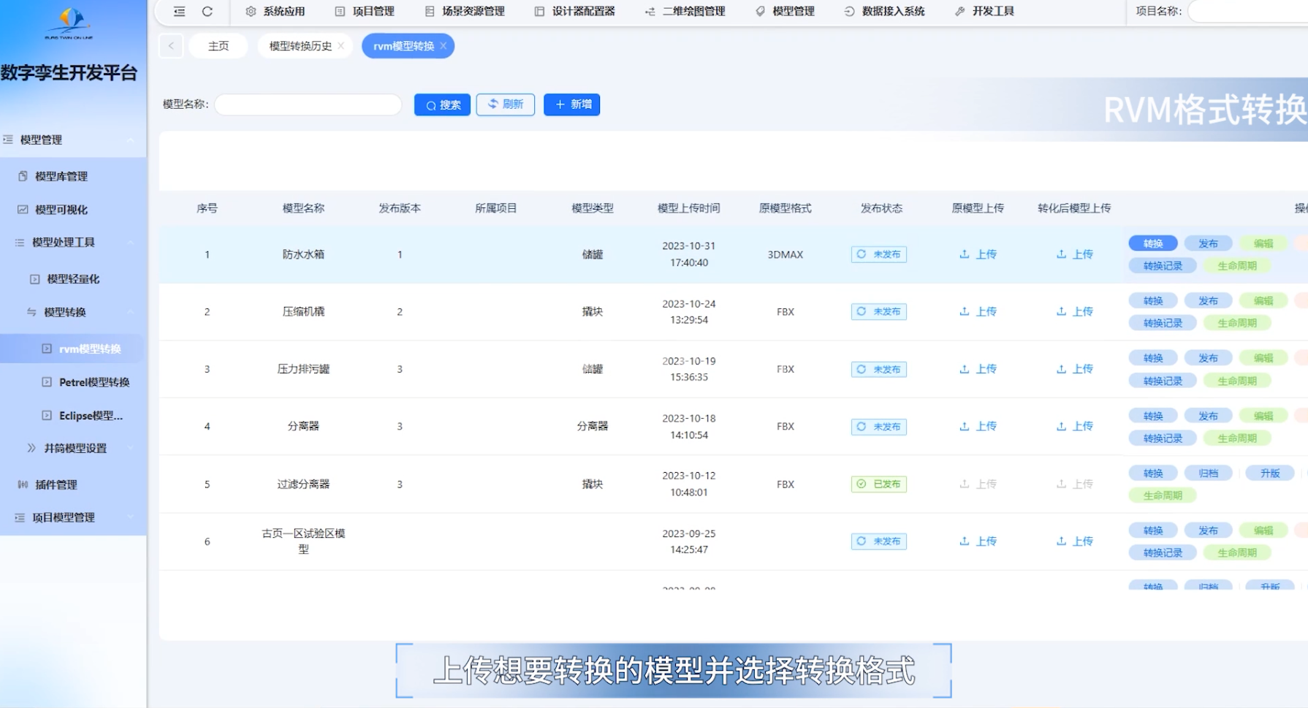Click the 搜索 button
The image size is (1308, 708).
click(442, 105)
